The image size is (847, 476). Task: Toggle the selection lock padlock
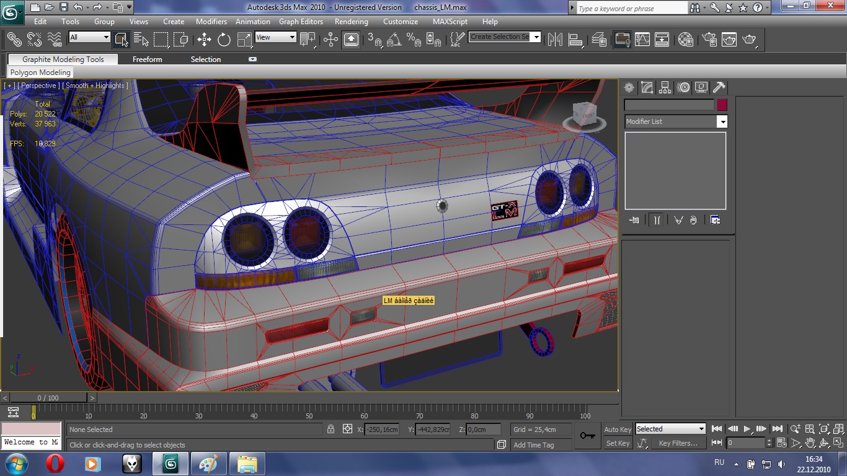click(331, 429)
